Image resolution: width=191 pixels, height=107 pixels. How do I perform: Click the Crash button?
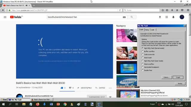click(x=178, y=77)
